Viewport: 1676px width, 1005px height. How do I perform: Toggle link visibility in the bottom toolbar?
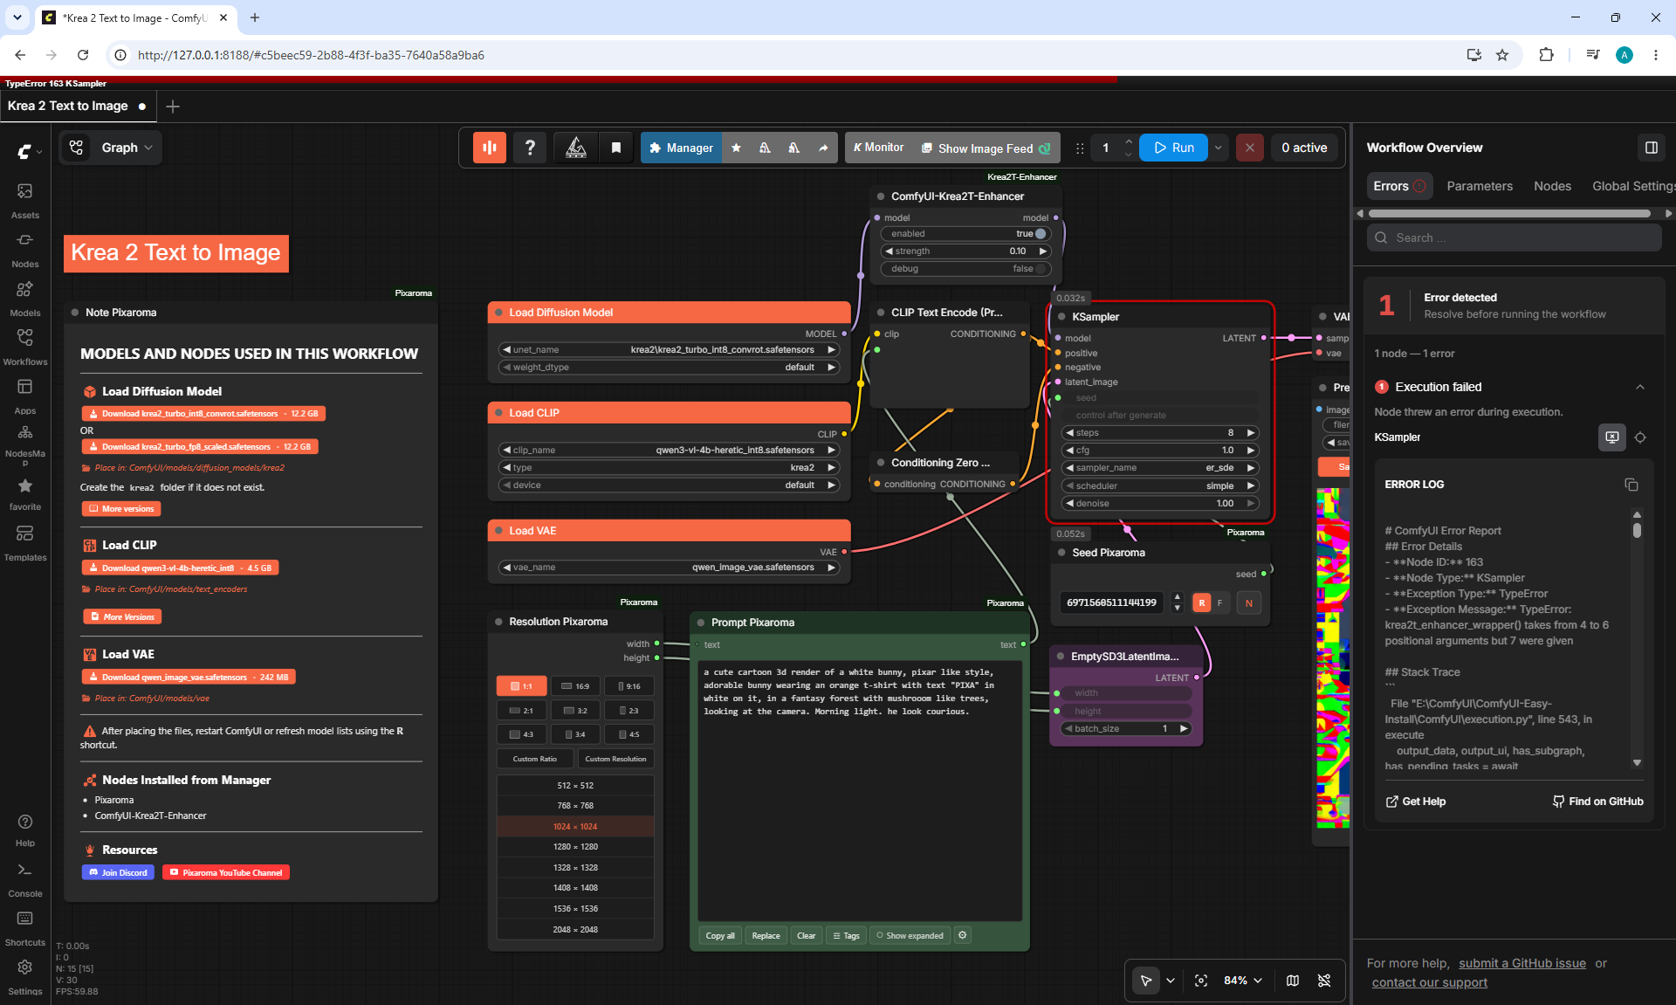[x=1324, y=981]
